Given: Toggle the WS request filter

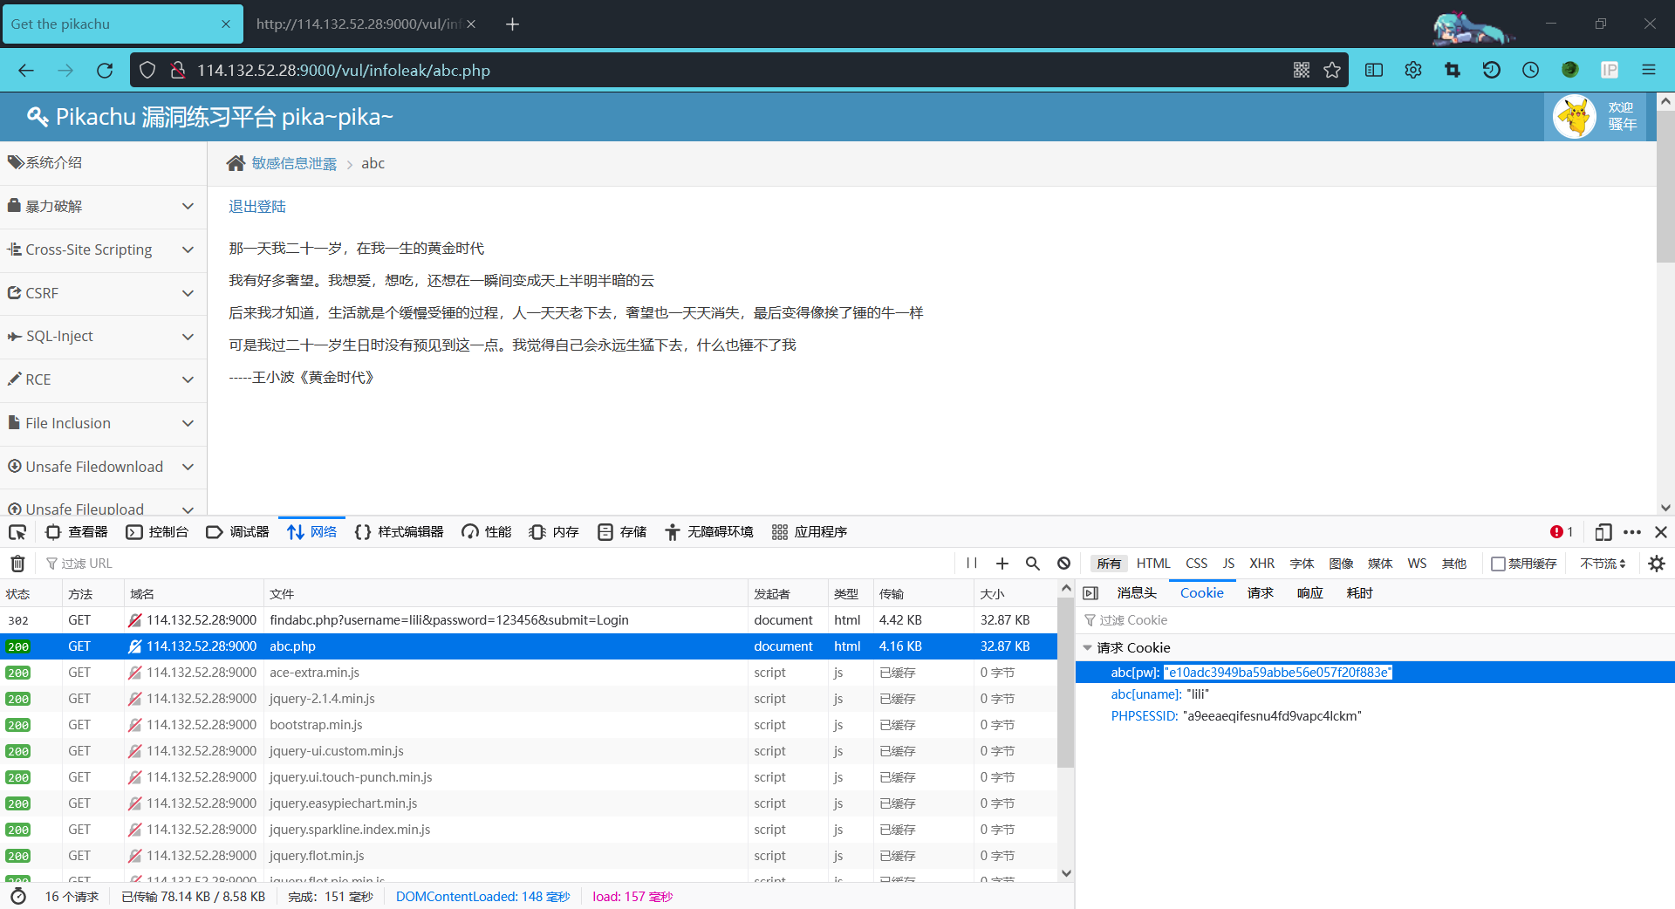Looking at the screenshot, I should pos(1417,564).
